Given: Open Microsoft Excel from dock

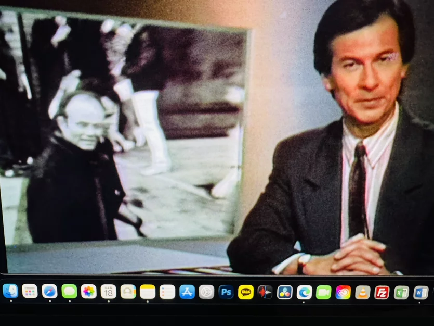Looking at the screenshot, I should (401, 293).
